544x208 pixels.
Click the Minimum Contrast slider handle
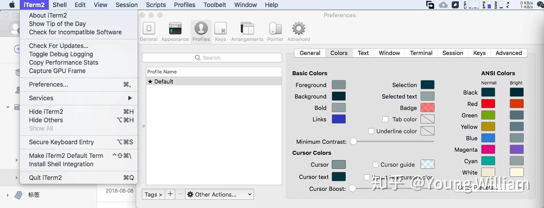pos(353,142)
